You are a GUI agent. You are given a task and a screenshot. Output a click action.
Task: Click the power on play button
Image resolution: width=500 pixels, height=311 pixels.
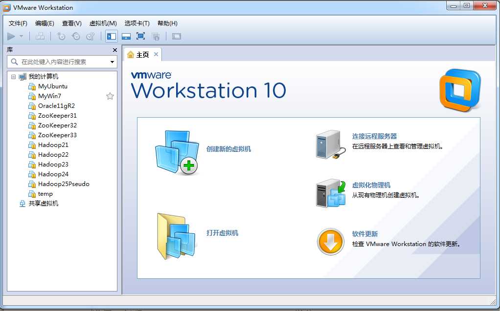(x=11, y=37)
